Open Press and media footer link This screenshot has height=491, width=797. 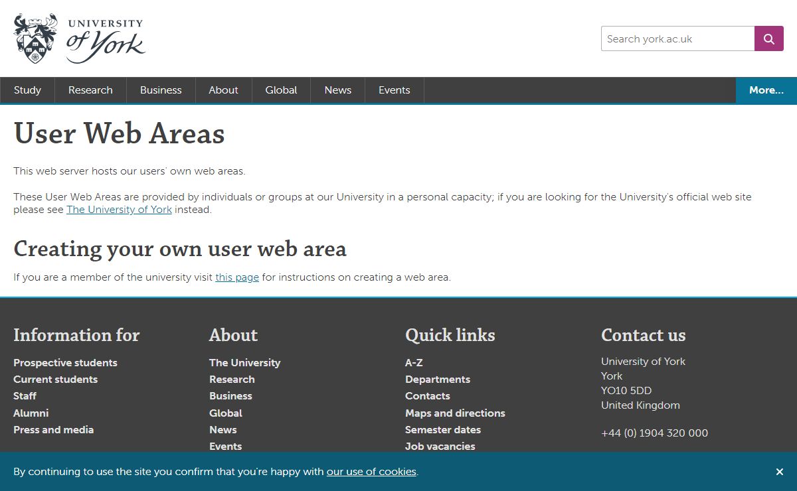tap(53, 430)
